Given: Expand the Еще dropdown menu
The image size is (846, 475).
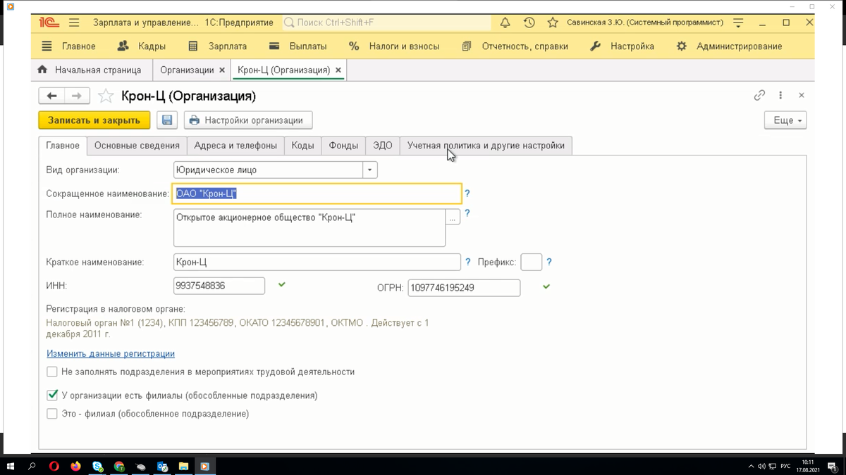Looking at the screenshot, I should point(785,120).
